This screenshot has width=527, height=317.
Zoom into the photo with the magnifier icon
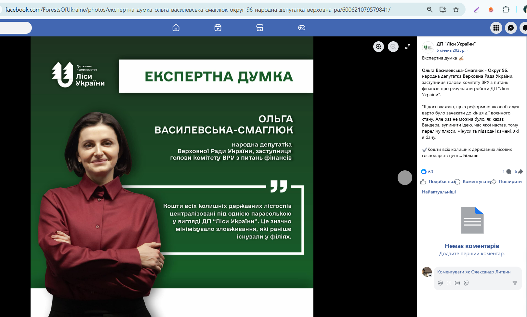[x=378, y=46]
